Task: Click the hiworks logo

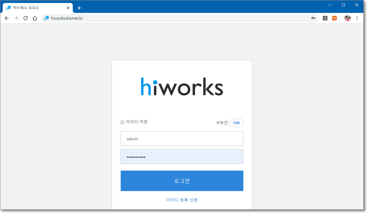Action: (182, 87)
